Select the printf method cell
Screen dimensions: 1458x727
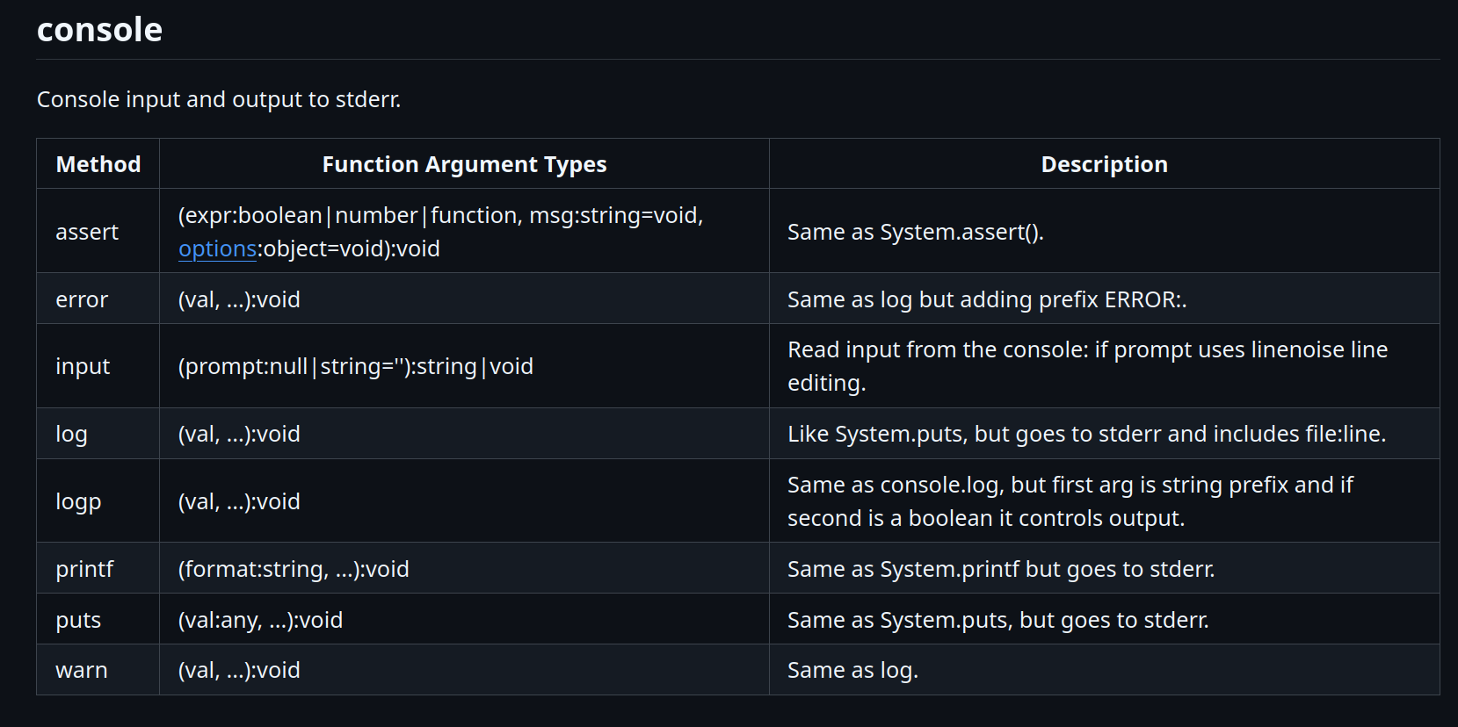84,569
